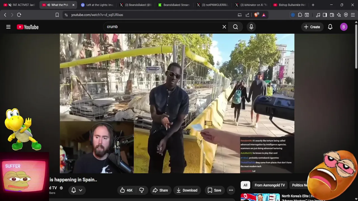Switch to the Bishop Bullwinkle tab
The image size is (358, 201).
coord(289,5)
